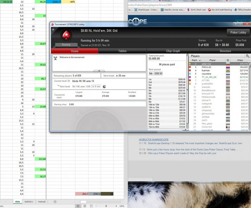Screen dimensions: 251x208
Task: Open the Structure tab
Action: point(225,51)
